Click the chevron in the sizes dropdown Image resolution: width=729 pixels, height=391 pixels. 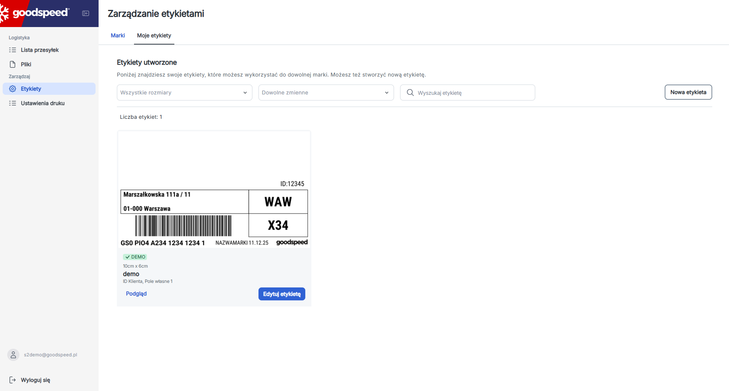click(x=245, y=93)
